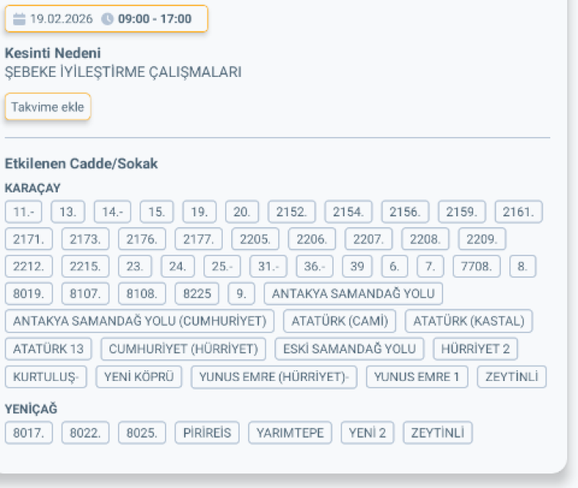Select the 2212. street tag
Viewport: 578px width, 488px height.
tap(29, 266)
